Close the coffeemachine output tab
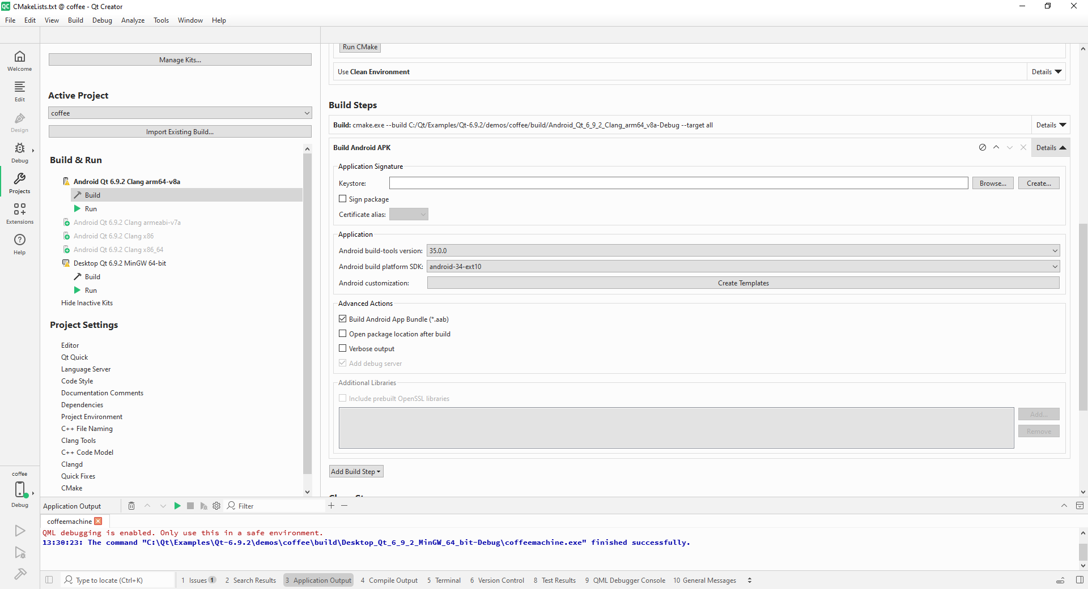1088x589 pixels. [98, 521]
